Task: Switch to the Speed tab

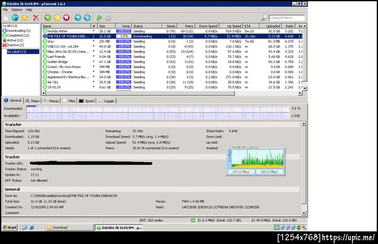Action: [87, 101]
